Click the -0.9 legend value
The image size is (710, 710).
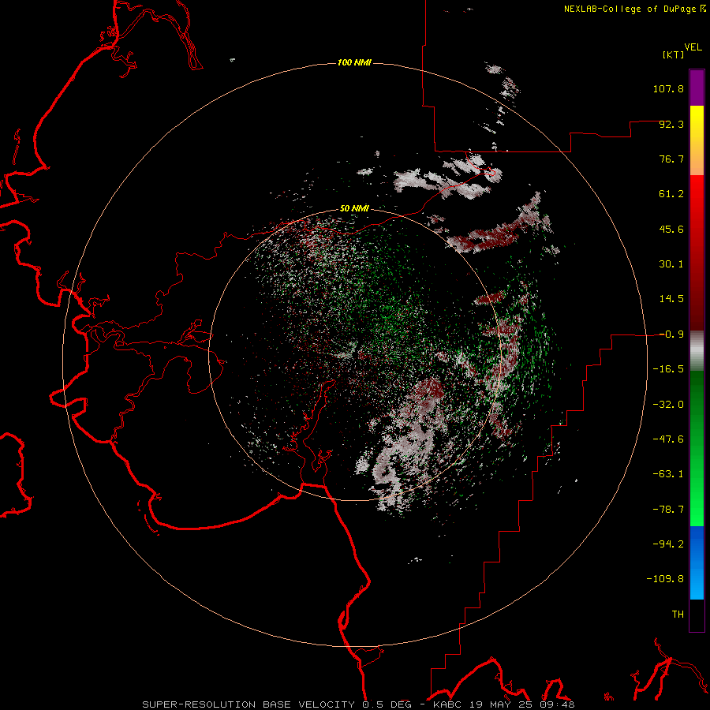click(671, 334)
